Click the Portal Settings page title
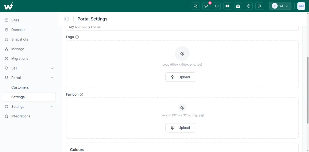 [x=92, y=19]
